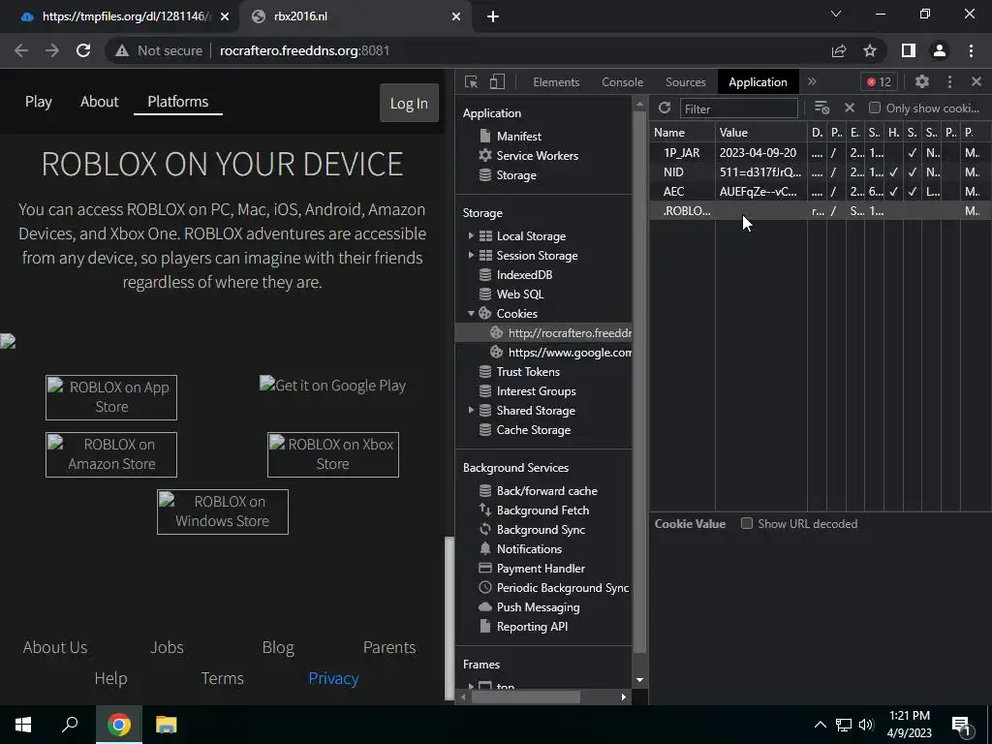This screenshot has height=744, width=992.
Task: Open a new browser tab
Action: (493, 16)
